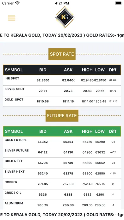Select SILVER NEXT high value 63300
The width and height of the screenshot is (124, 220).
pos(87,174)
